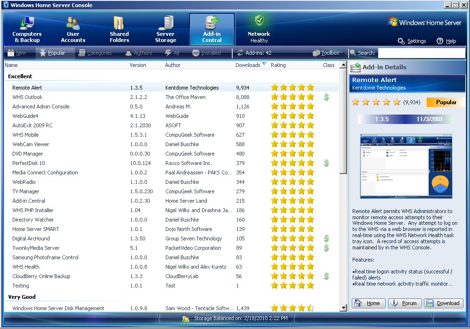Screen dimensions: 470x329
Task: Click the details panel star rating
Action: 376,102
